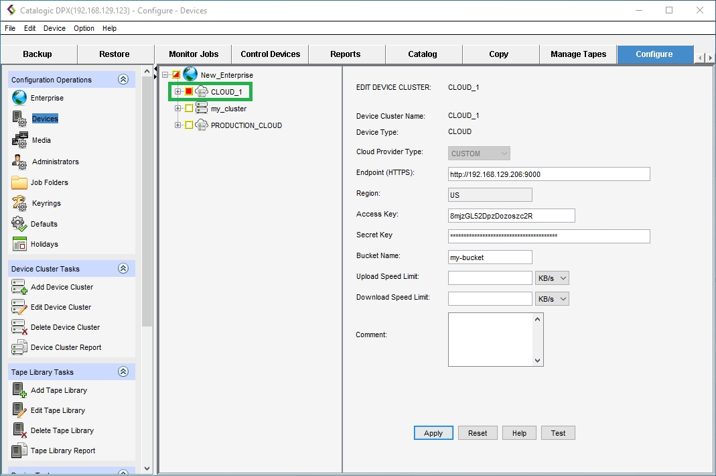The width and height of the screenshot is (716, 476).
Task: Check the box next to PRODUCTION_CLOUD
Action: click(189, 125)
